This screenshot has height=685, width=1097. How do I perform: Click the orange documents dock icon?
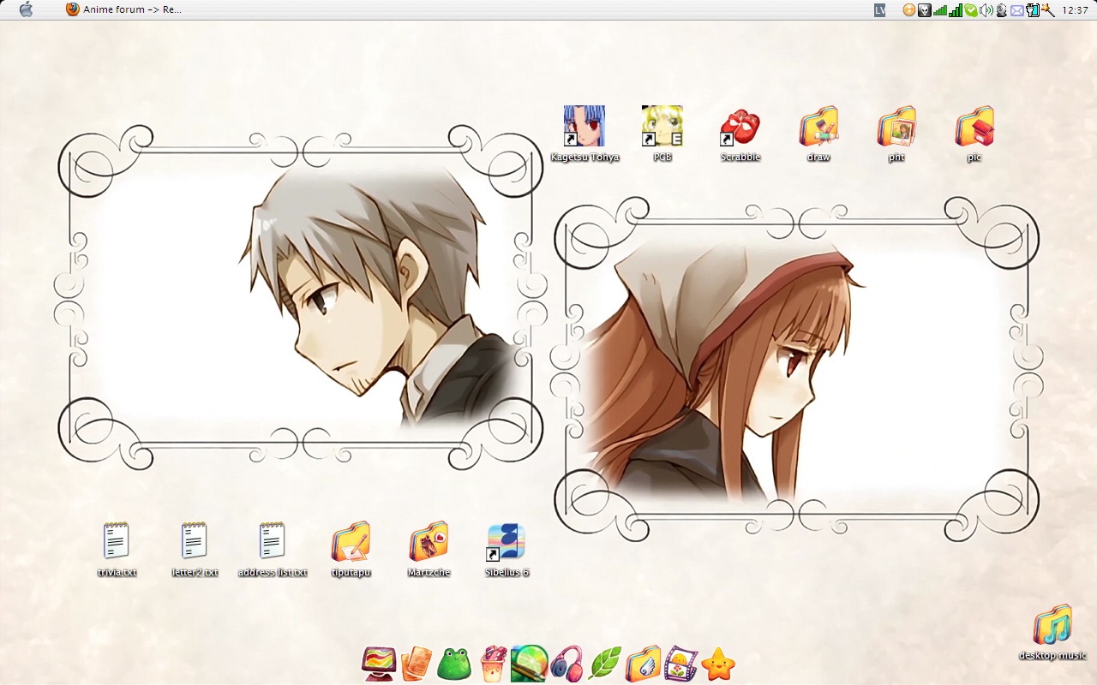point(416,664)
